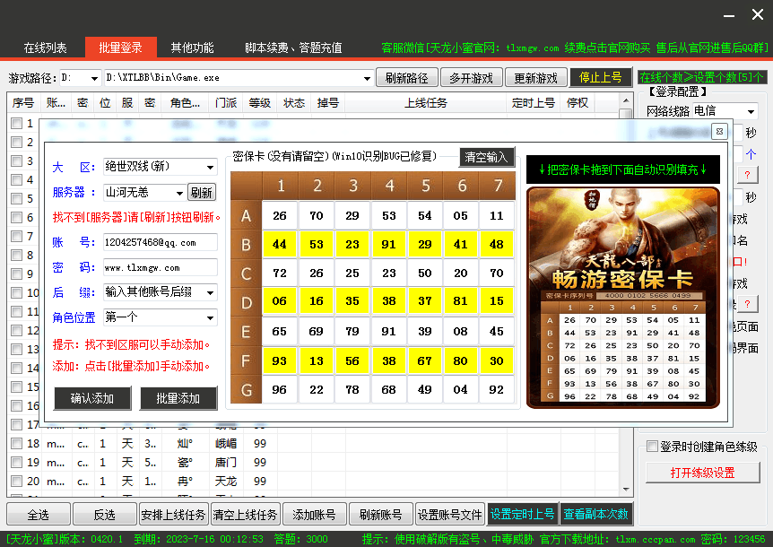Click the account list scrollbar down arrow

(626, 490)
